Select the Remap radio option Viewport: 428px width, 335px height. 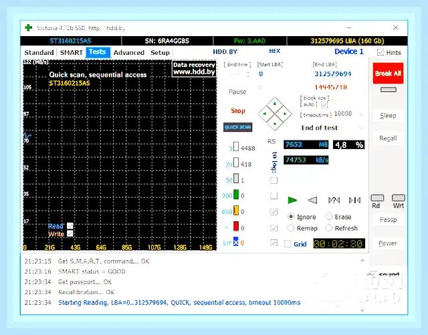pyautogui.click(x=291, y=228)
